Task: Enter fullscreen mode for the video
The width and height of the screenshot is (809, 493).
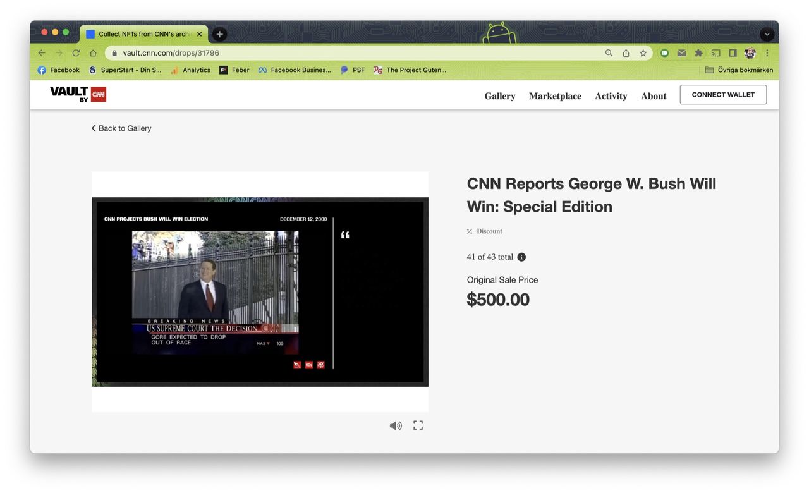Action: (x=418, y=425)
